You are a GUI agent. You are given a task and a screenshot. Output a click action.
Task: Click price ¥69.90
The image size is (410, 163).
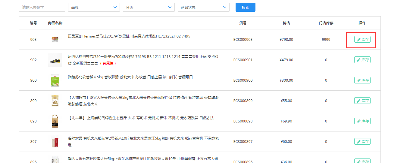click(x=286, y=121)
